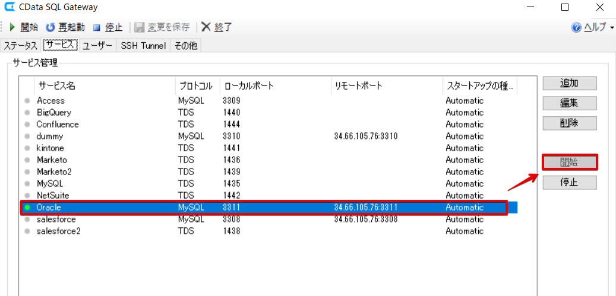Click the gray status dot of Marketo row
This screenshot has width=616, height=296.
point(27,160)
